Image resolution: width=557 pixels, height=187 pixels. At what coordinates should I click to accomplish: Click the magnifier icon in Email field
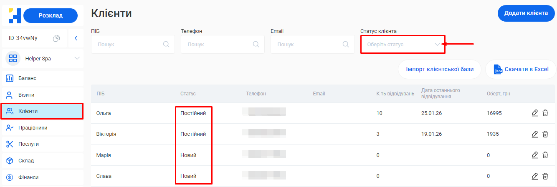[346, 44]
